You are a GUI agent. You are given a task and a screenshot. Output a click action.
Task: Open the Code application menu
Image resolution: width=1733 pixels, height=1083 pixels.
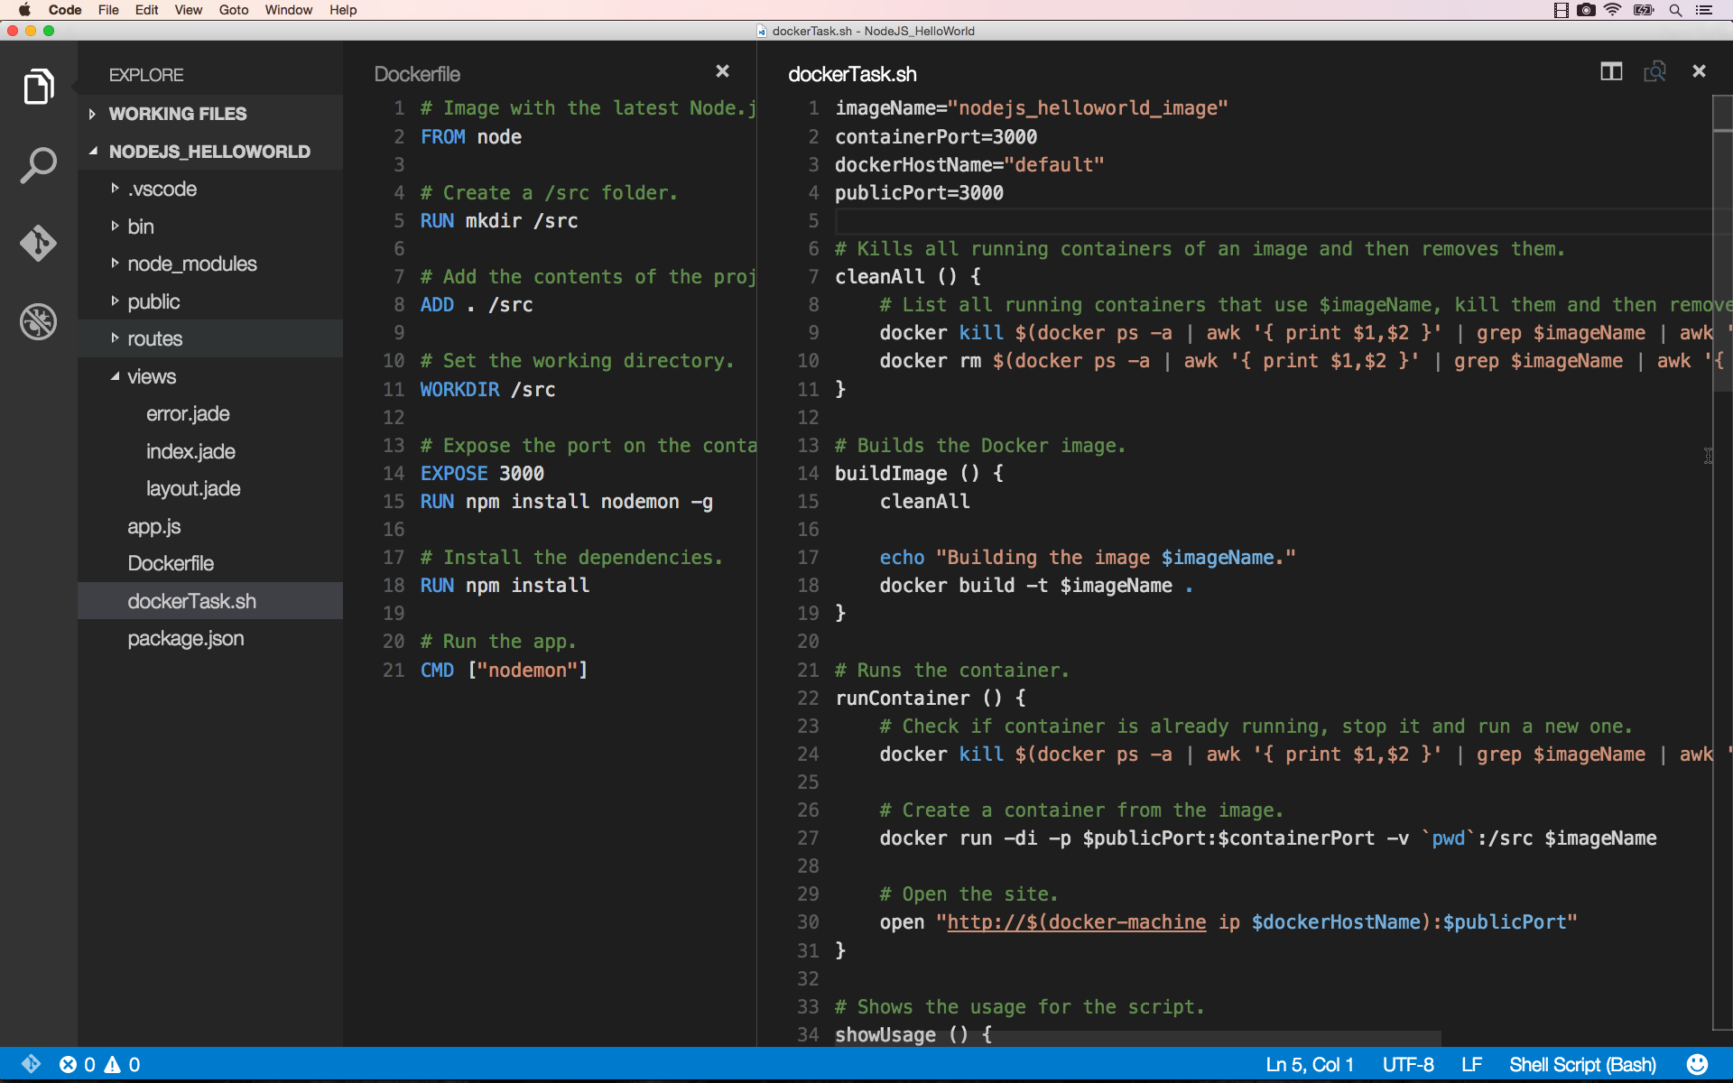pyautogui.click(x=65, y=10)
